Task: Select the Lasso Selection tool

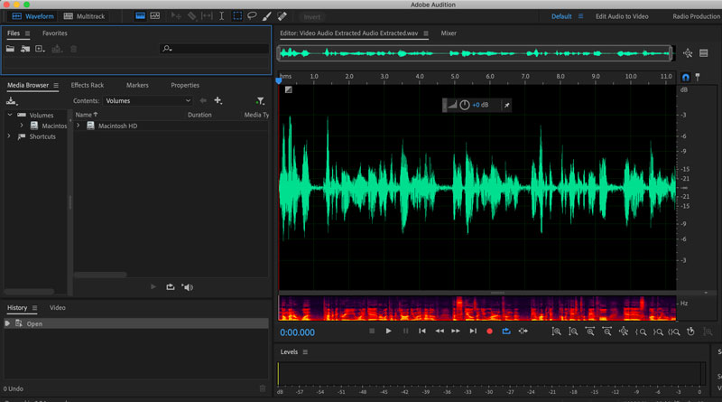Action: 252,16
